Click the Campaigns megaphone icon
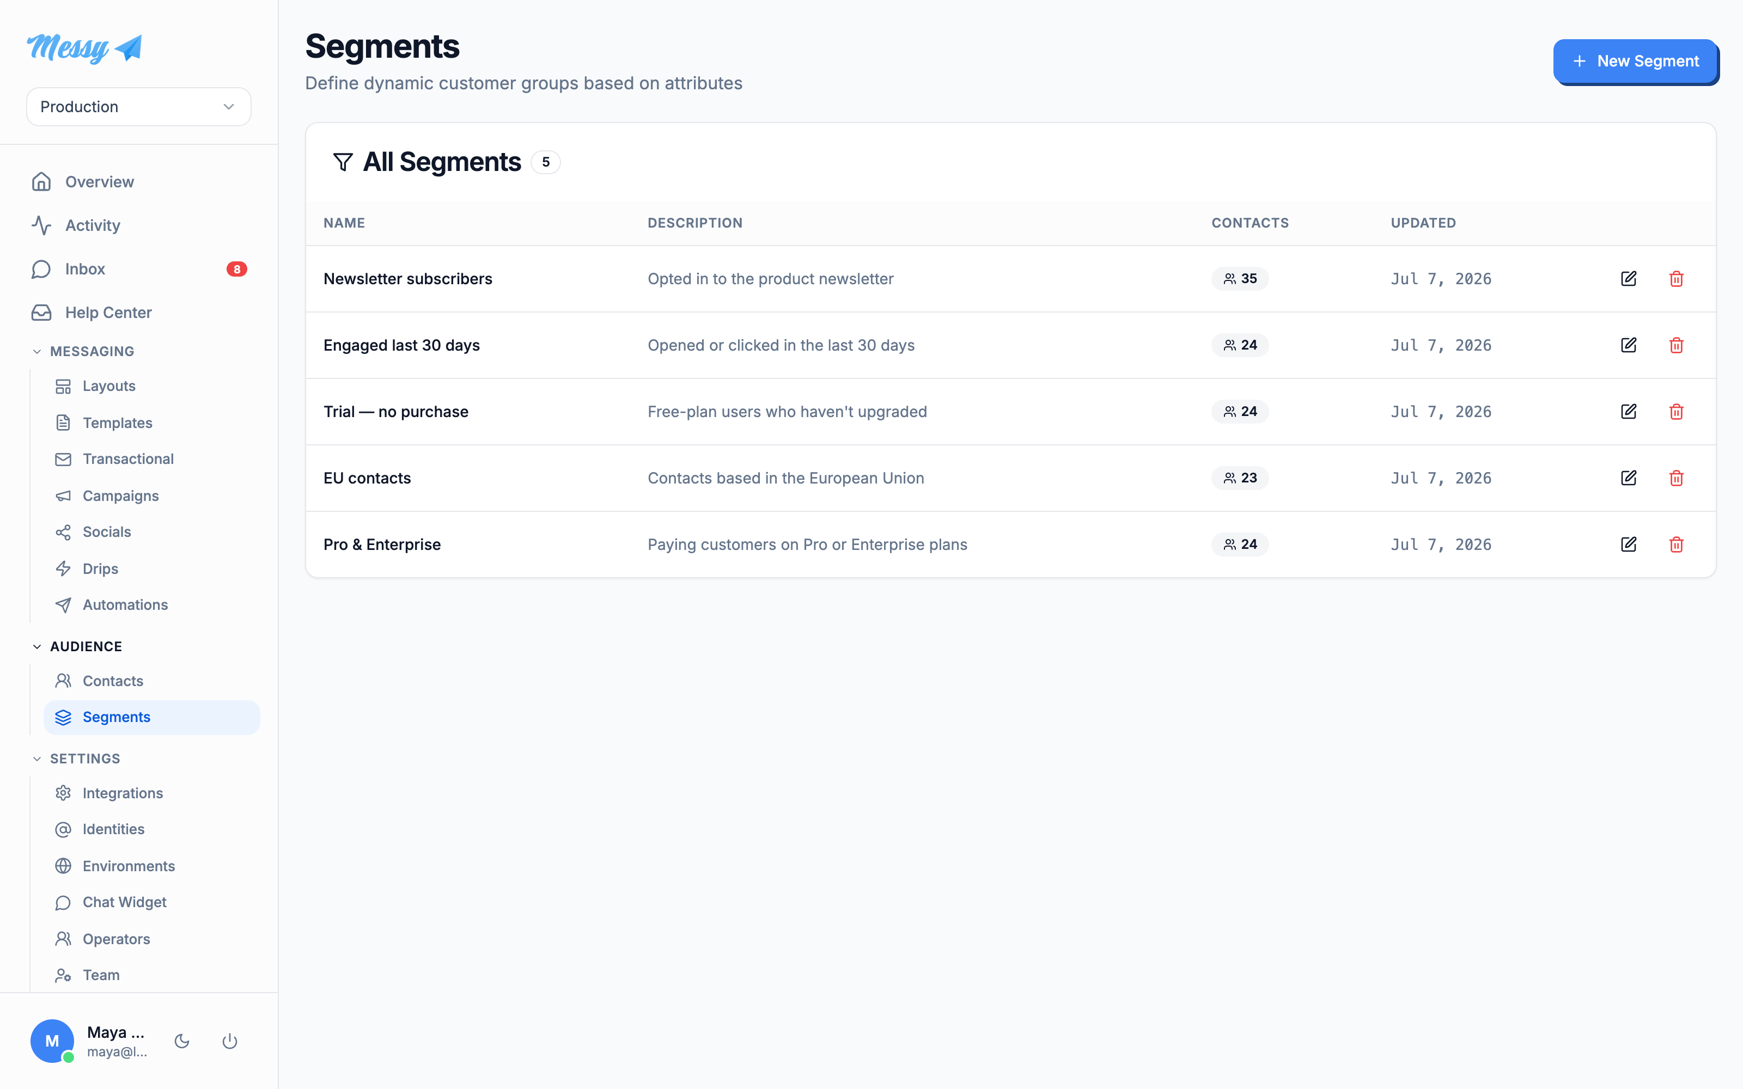This screenshot has height=1089, width=1743. [x=63, y=495]
